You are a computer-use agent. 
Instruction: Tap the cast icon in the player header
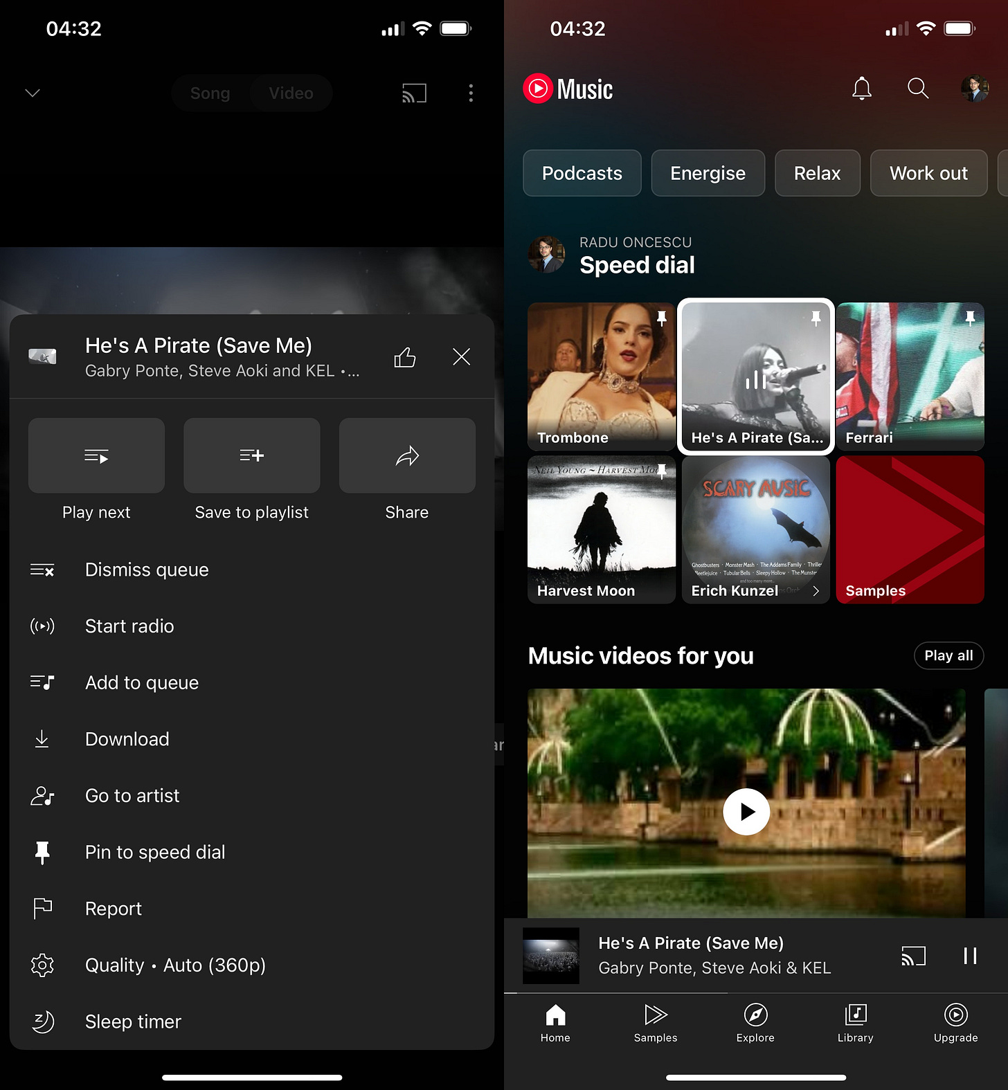(414, 93)
